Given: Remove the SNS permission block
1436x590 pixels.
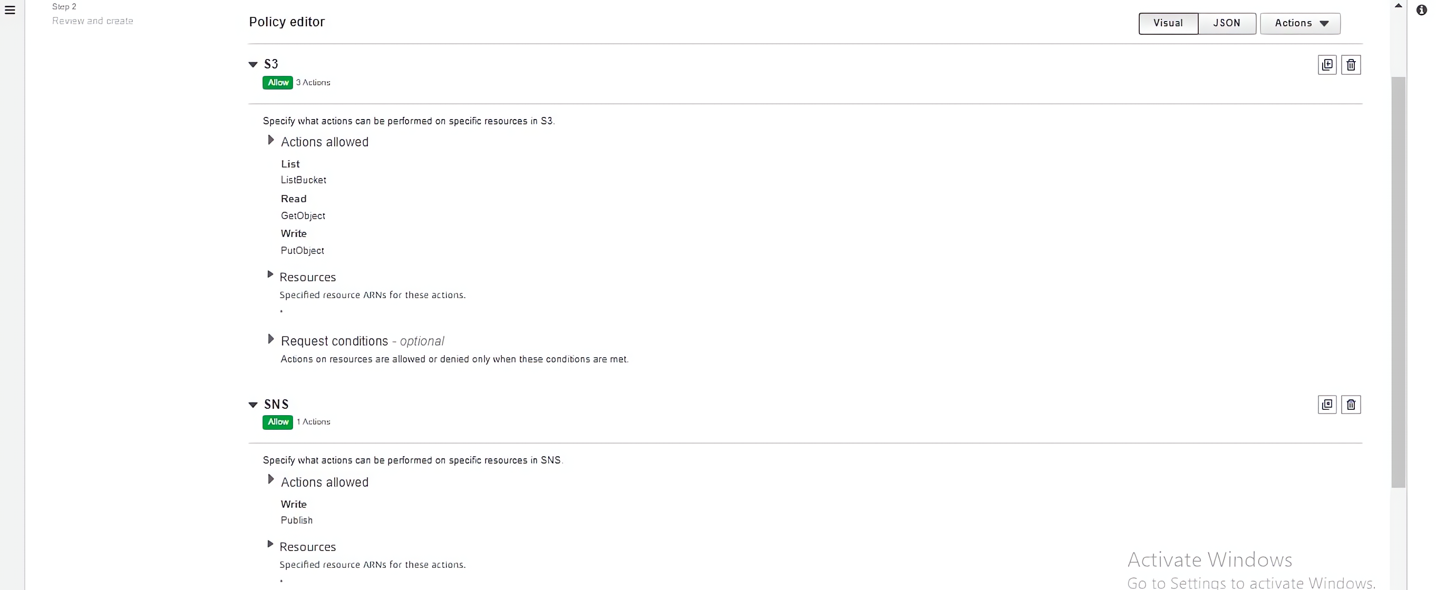Looking at the screenshot, I should (x=1351, y=405).
